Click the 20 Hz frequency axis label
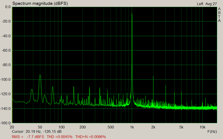 (x=12, y=127)
